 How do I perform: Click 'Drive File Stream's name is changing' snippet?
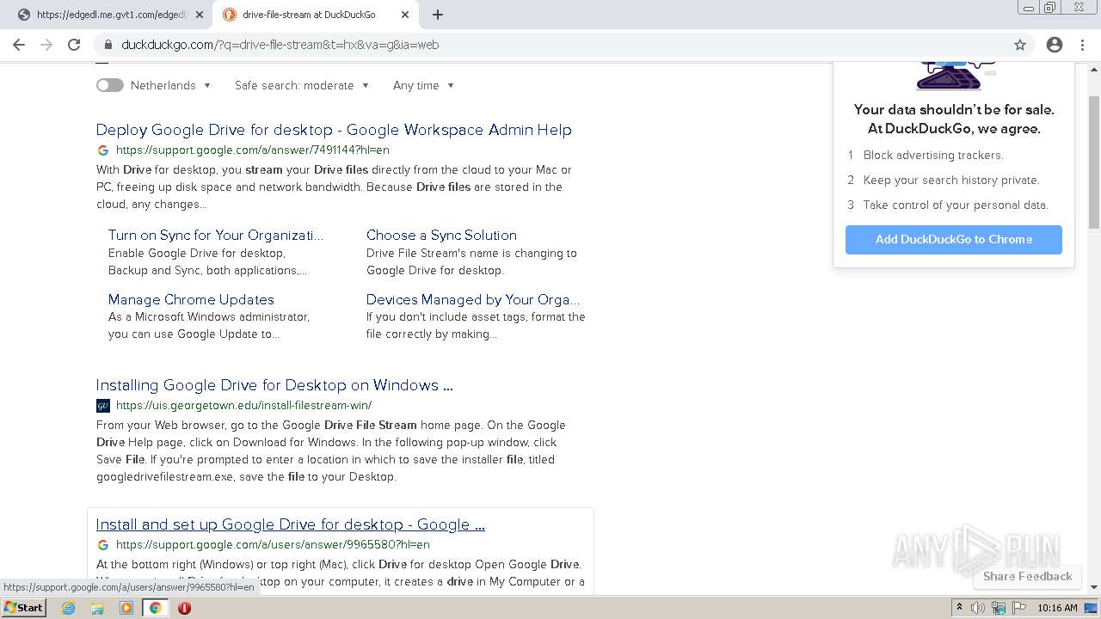[x=471, y=261]
